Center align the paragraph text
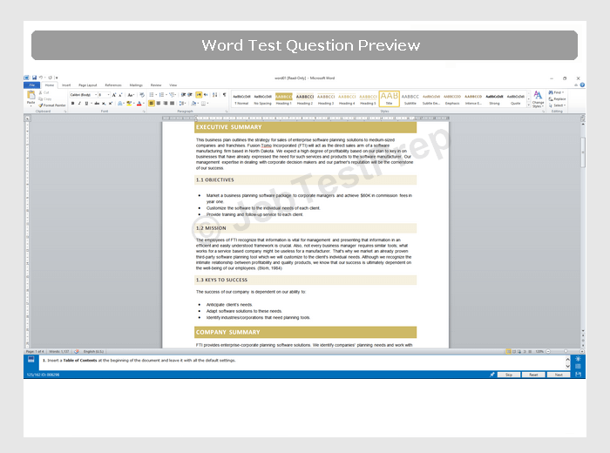 158,103
